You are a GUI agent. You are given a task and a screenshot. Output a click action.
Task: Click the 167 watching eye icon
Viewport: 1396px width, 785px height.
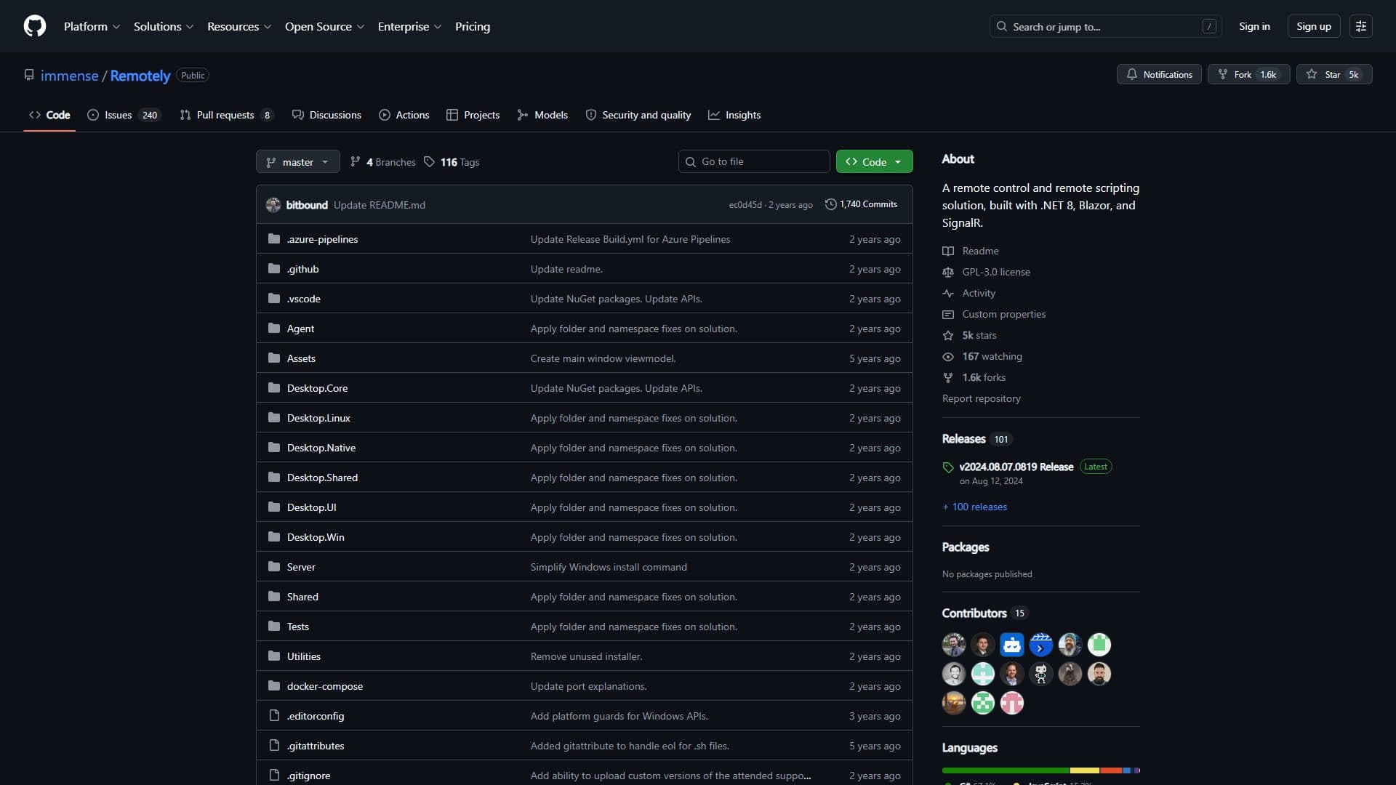pyautogui.click(x=948, y=356)
